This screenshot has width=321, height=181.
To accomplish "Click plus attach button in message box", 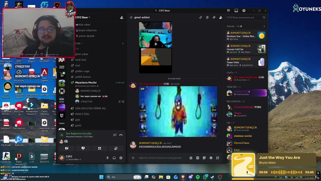I will point(133,158).
